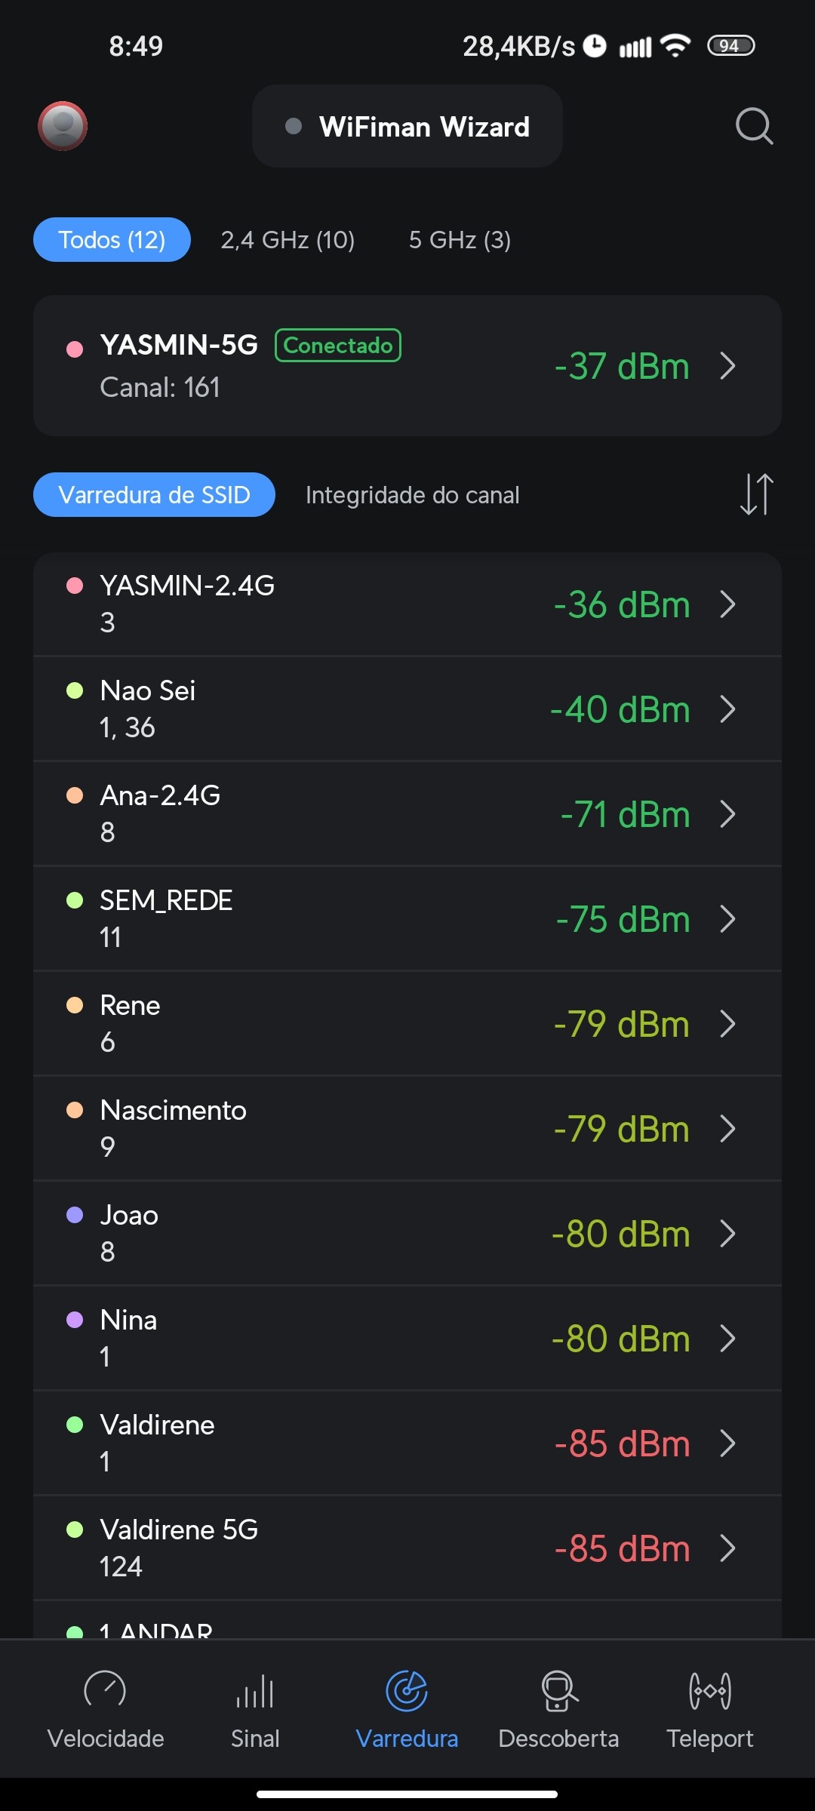Switch to Integridade do canal tab
Screen dimensions: 815x1811
(412, 495)
